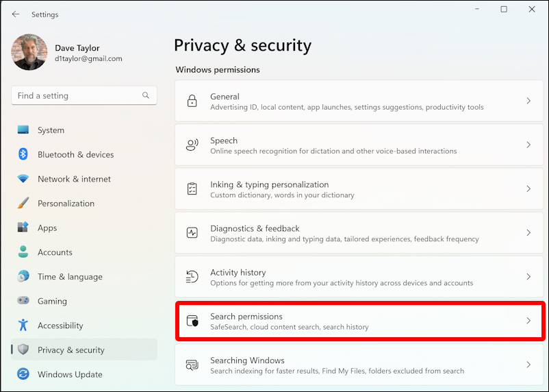This screenshot has height=392, width=549.
Task: Open Search permissions via its chevron
Action: point(528,321)
